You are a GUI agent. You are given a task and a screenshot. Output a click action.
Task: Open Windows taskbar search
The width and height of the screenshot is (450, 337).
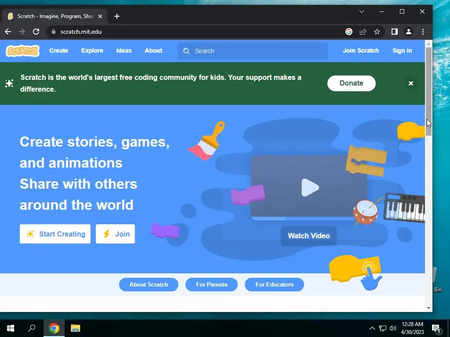tap(32, 328)
